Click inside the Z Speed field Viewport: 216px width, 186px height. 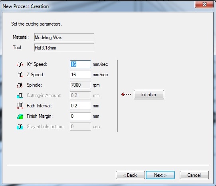click(x=80, y=75)
